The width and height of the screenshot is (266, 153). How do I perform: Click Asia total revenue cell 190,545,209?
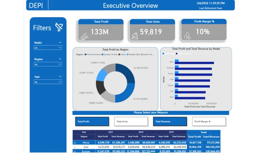point(211,147)
